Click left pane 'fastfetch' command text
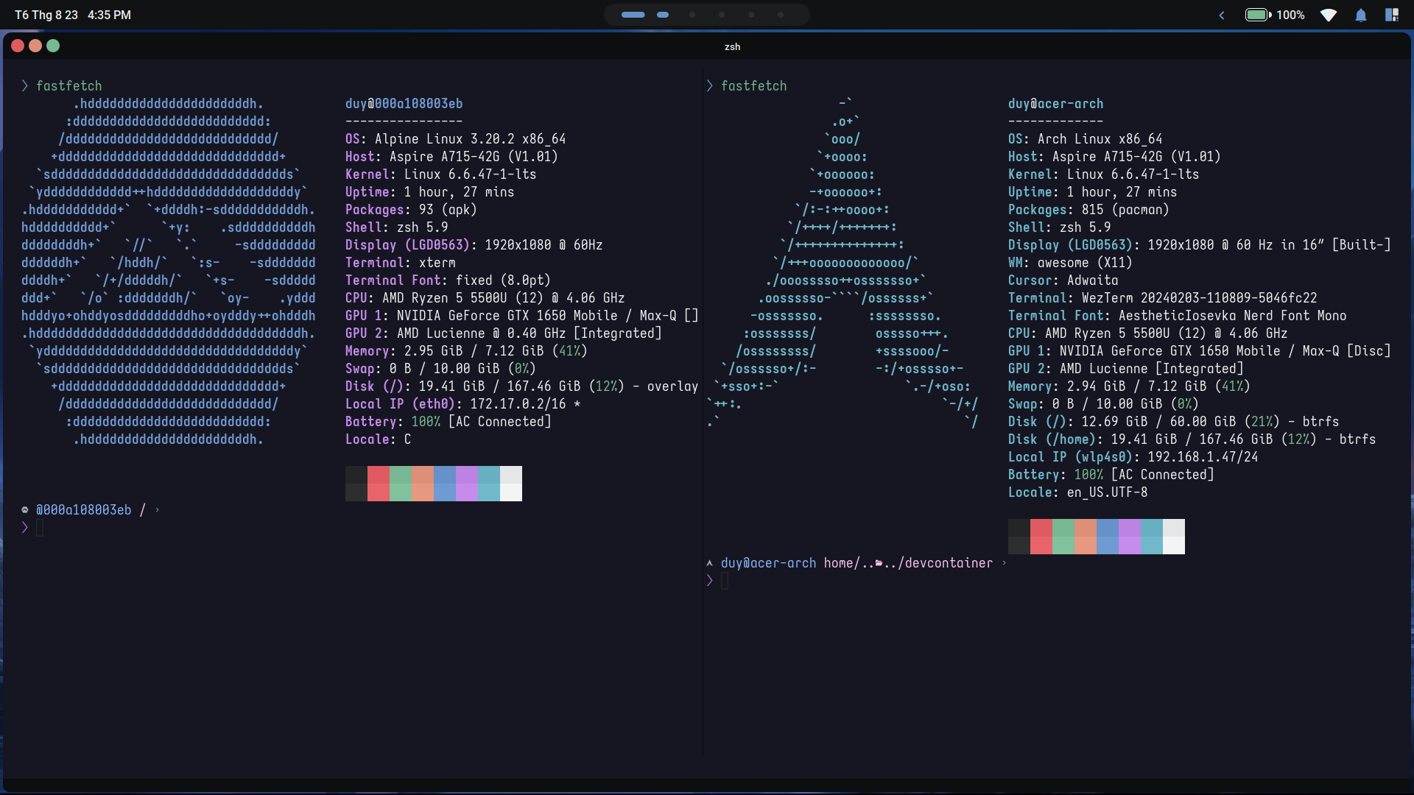Screen dimensions: 1414x795 click(69, 86)
